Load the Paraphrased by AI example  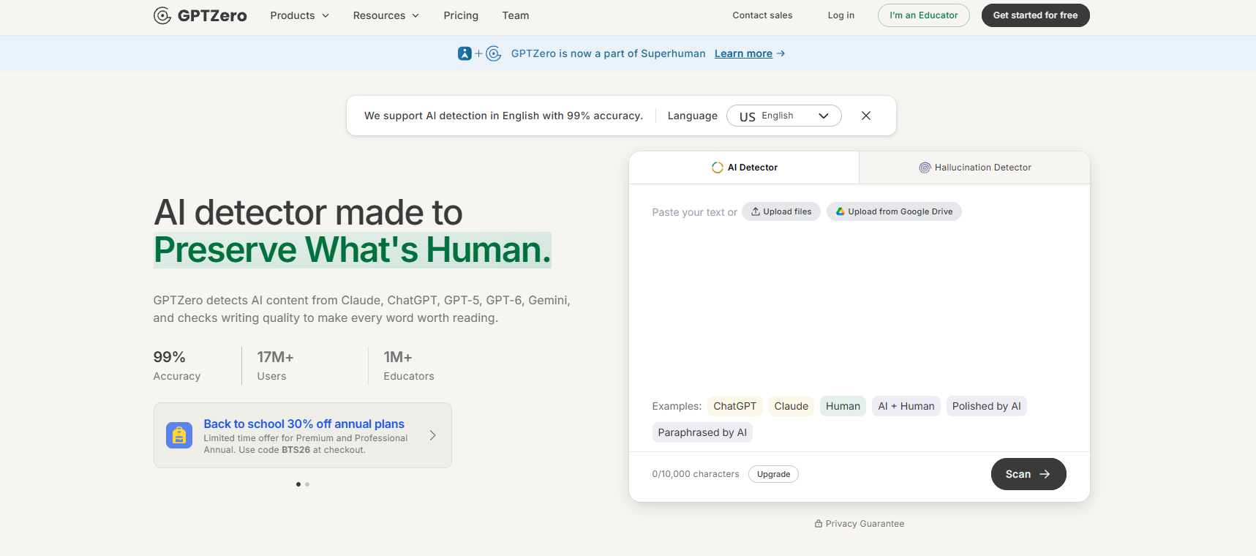(702, 432)
